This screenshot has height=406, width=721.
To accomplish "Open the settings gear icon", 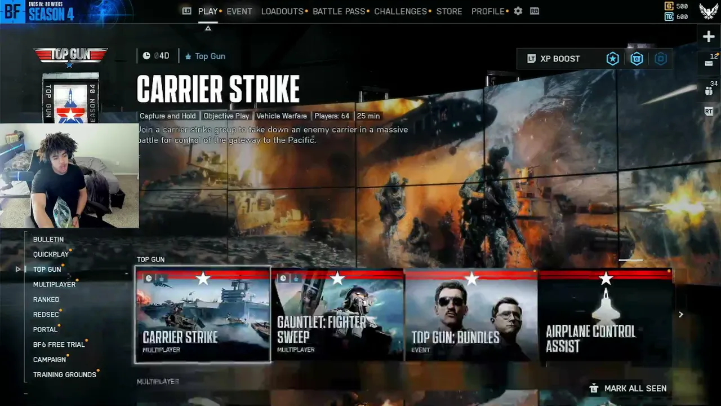I will click(518, 11).
